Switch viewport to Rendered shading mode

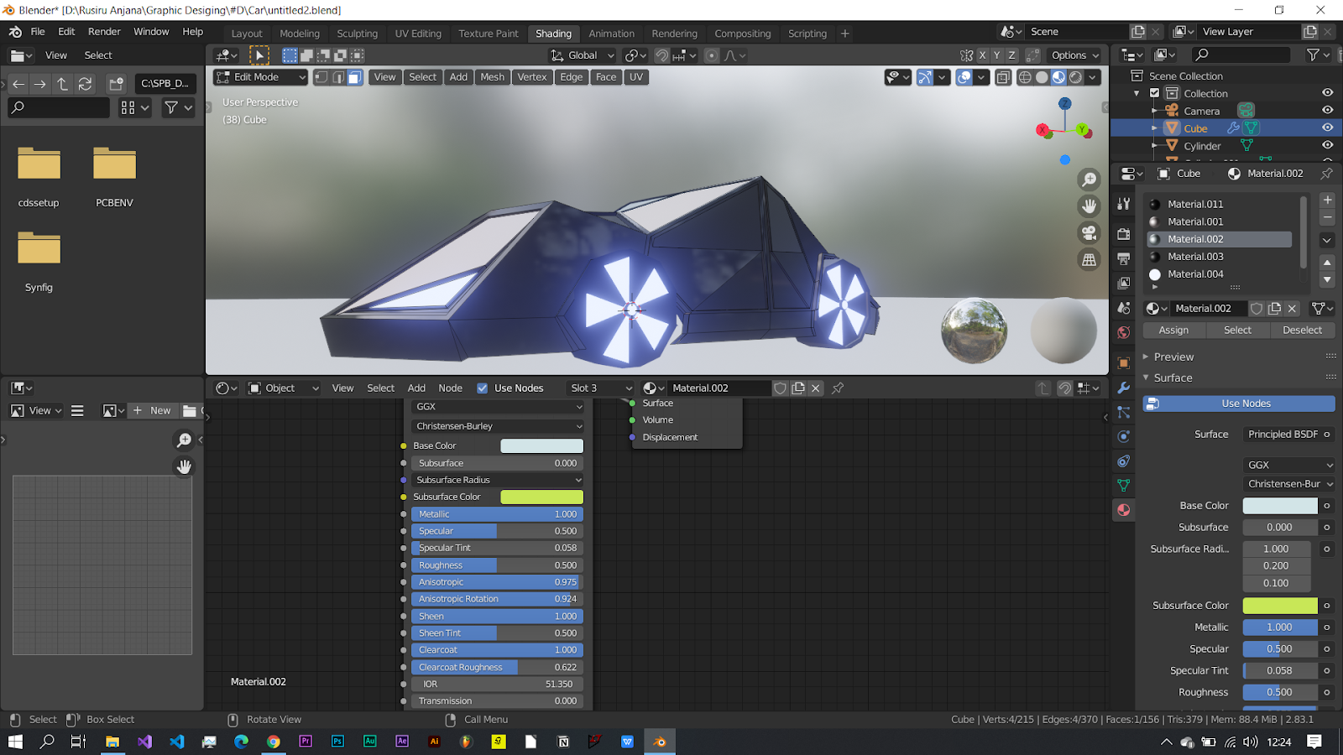[x=1077, y=76]
